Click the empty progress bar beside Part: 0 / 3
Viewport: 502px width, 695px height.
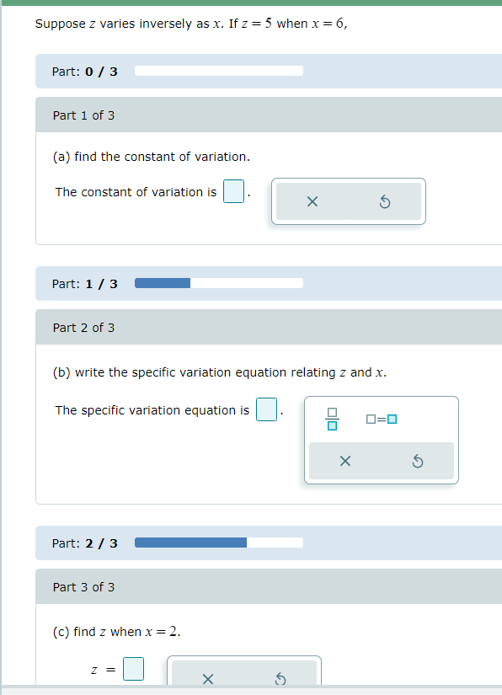coord(218,71)
